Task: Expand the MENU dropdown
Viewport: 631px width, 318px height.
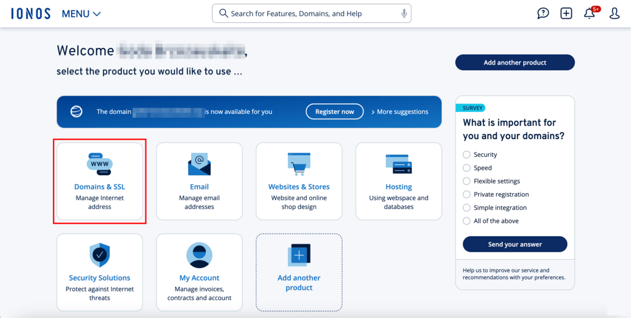Action: [81, 14]
